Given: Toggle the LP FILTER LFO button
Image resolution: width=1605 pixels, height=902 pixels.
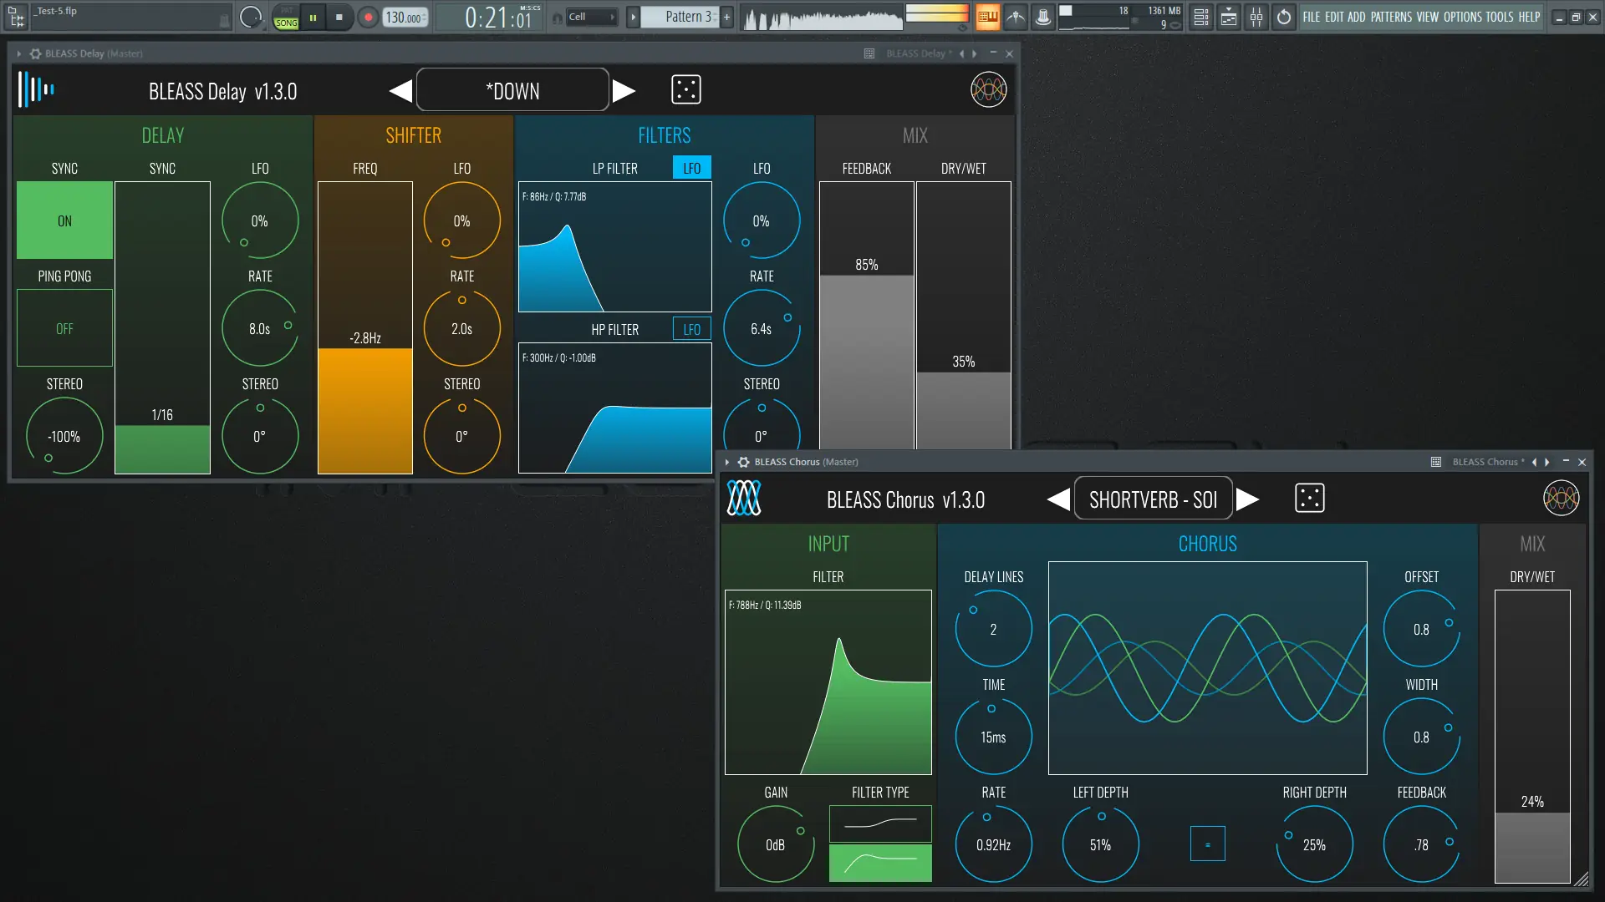Looking at the screenshot, I should coord(691,168).
